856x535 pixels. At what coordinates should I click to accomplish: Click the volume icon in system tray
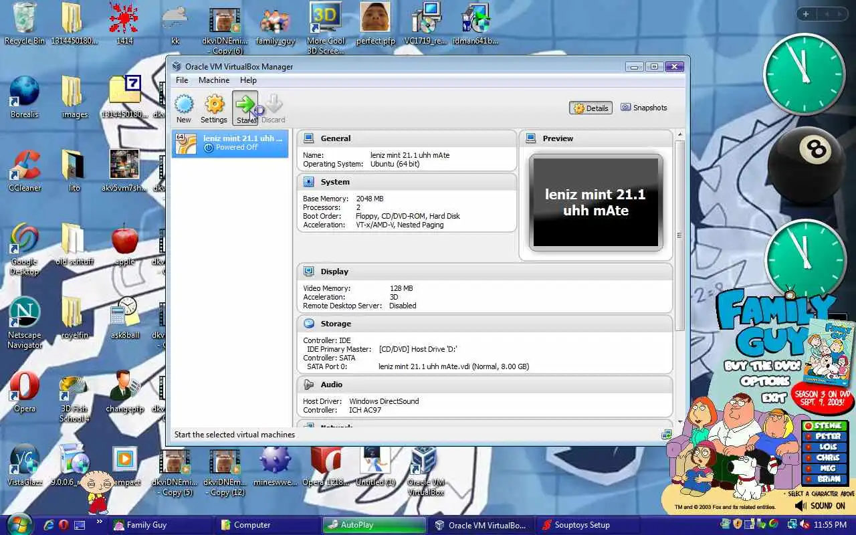point(805,524)
